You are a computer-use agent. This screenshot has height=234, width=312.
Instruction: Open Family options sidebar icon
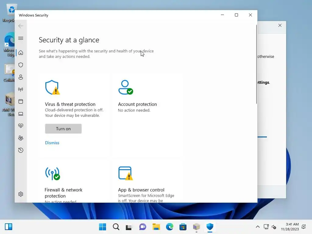(21, 138)
